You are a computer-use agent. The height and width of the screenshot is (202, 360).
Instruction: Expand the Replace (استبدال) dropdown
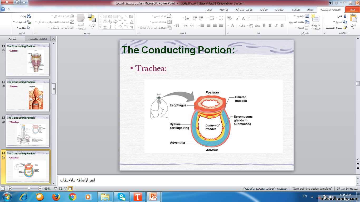point(21,22)
